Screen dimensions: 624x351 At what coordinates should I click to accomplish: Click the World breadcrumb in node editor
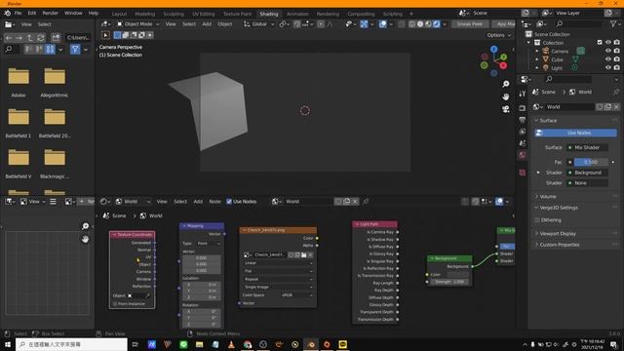click(156, 215)
